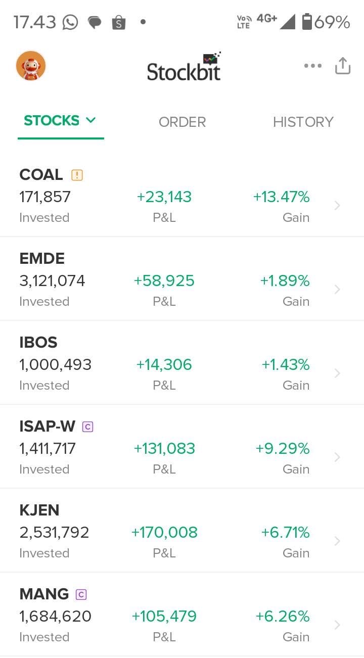Tap the WhatsApp notification icon in status bar

(x=70, y=22)
